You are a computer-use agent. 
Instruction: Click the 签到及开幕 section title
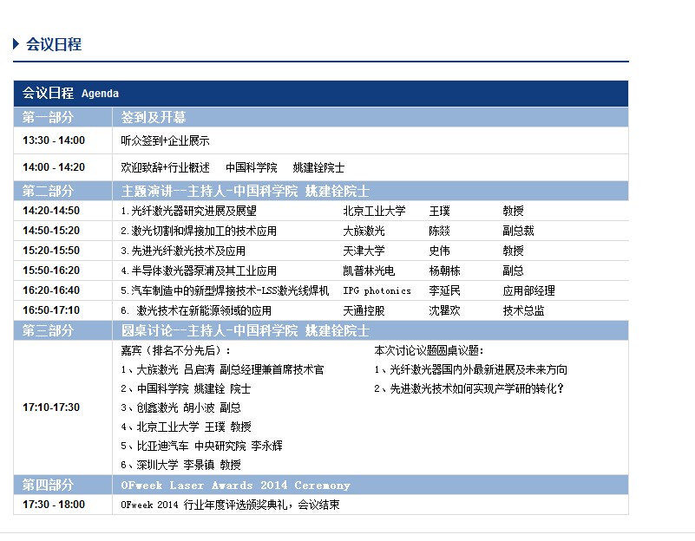154,117
